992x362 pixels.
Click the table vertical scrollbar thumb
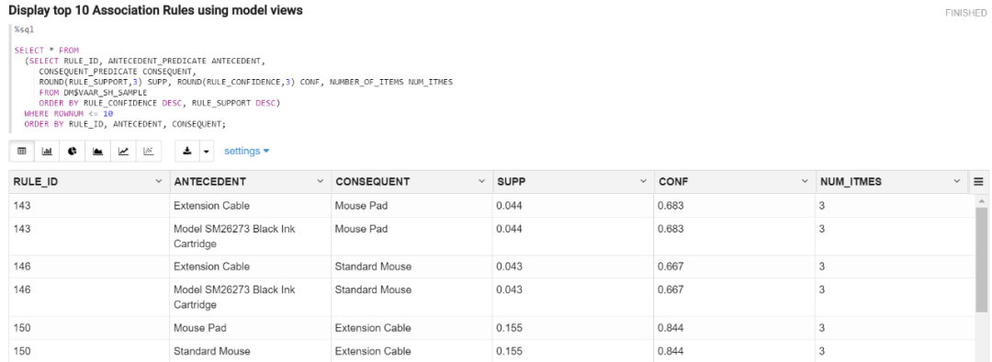point(981,259)
